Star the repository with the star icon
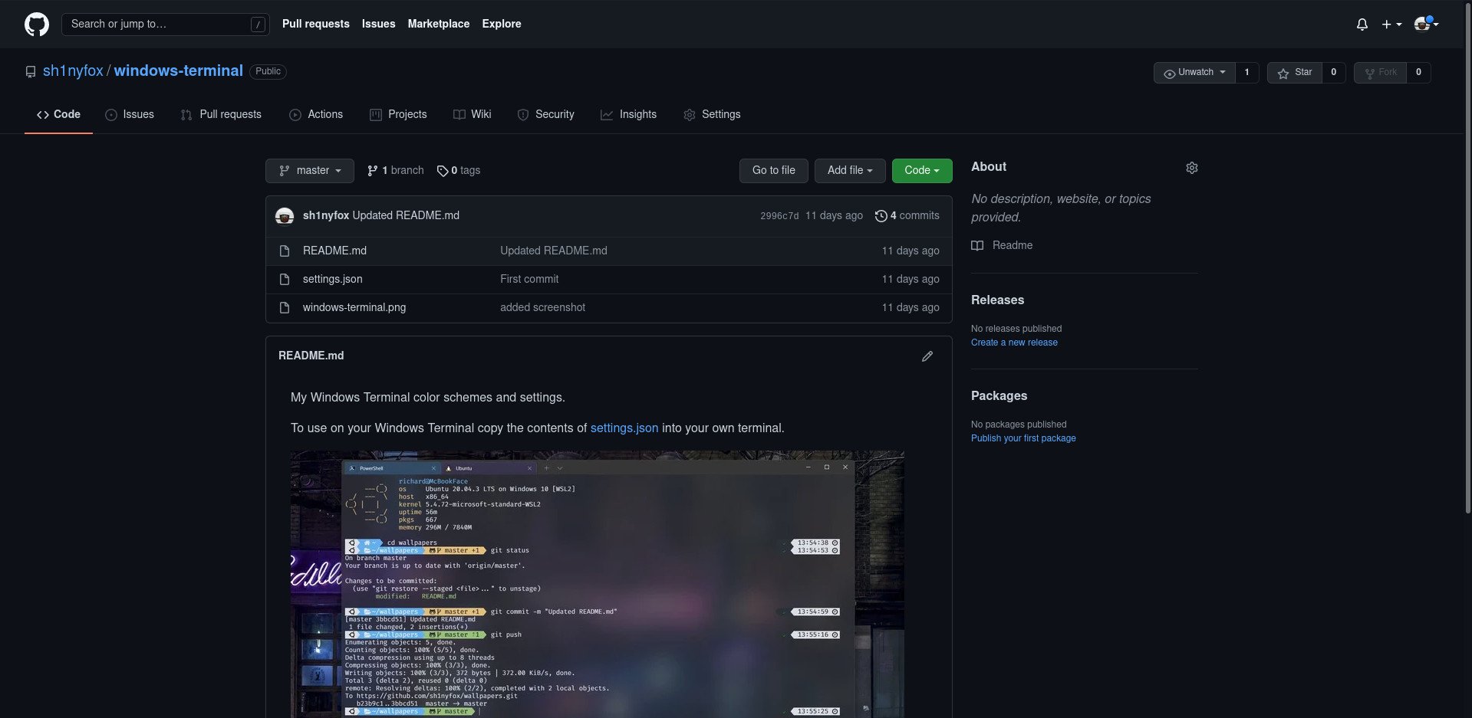The image size is (1472, 718). pyautogui.click(x=1283, y=73)
